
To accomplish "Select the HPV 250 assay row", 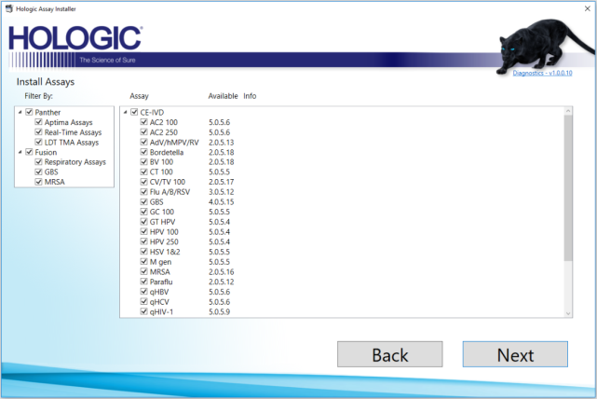I will point(164,242).
